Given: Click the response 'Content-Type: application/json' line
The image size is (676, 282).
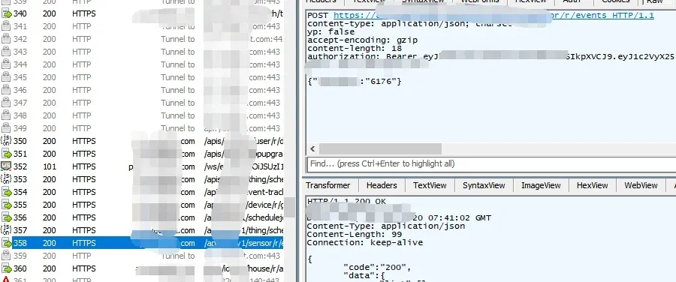Looking at the screenshot, I should (386, 226).
